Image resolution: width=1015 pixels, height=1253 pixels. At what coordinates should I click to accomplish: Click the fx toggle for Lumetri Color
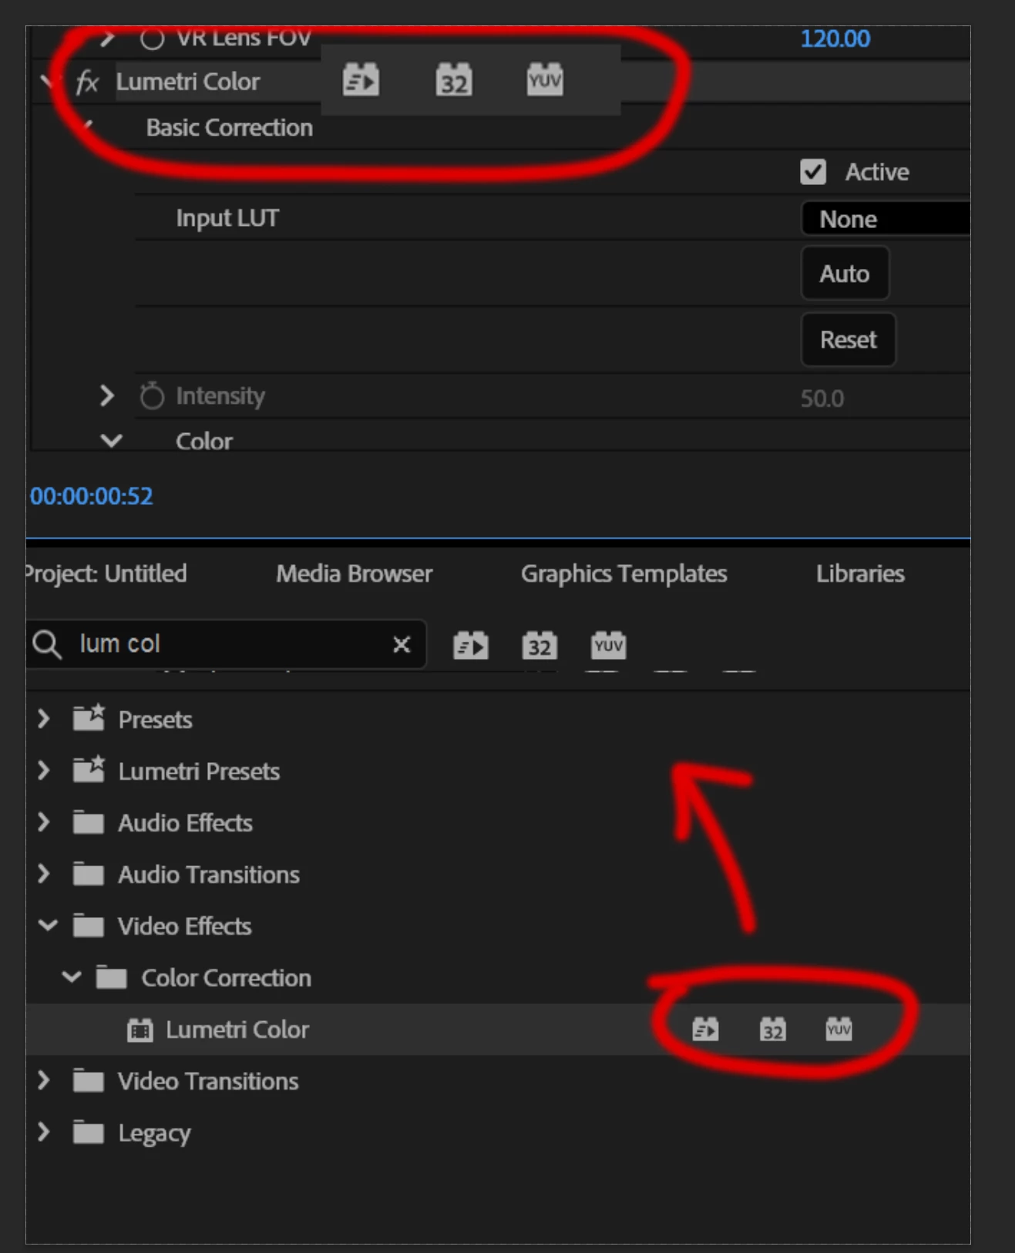[x=87, y=82]
